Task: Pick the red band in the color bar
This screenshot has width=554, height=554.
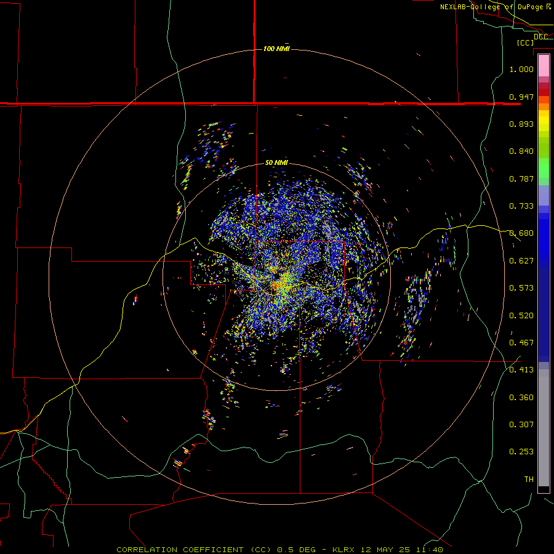Action: tap(544, 92)
